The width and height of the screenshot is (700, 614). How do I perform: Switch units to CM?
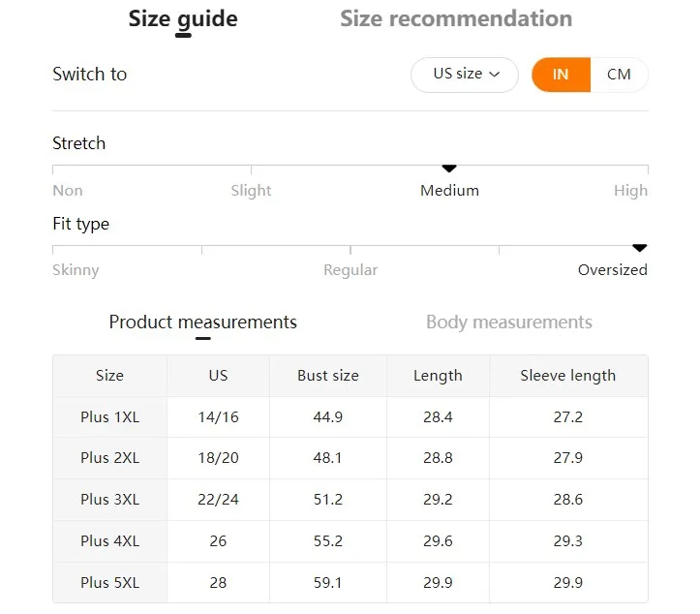619,75
